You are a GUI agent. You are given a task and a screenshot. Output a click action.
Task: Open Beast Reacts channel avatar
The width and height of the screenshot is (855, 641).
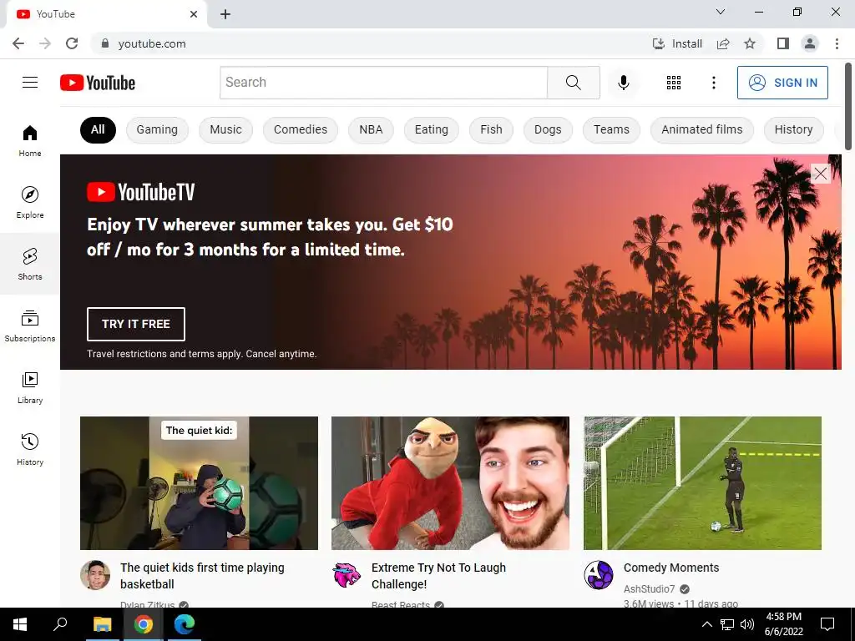347,575
